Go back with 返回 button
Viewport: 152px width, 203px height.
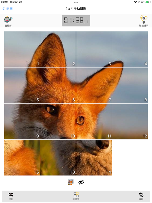7,8
